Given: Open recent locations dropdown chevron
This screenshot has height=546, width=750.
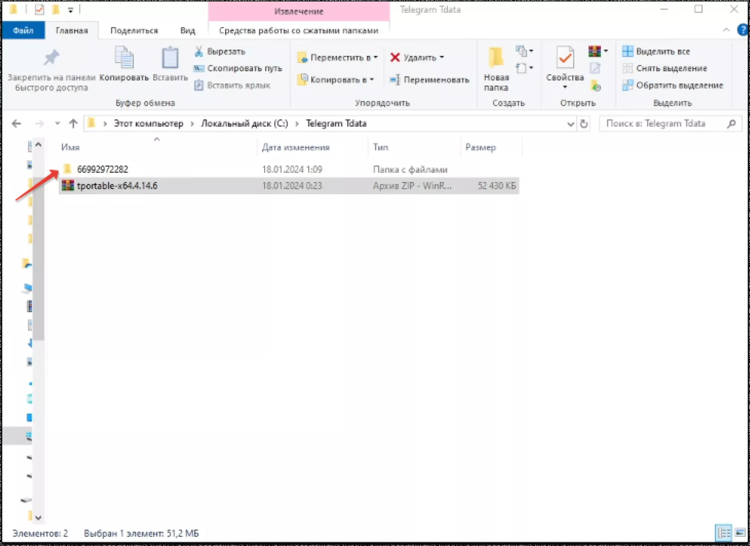Looking at the screenshot, I should pyautogui.click(x=57, y=123).
